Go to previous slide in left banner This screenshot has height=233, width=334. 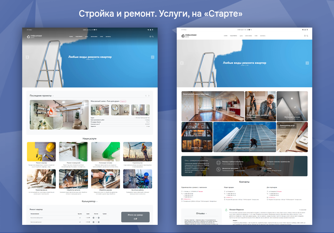tap(27, 57)
